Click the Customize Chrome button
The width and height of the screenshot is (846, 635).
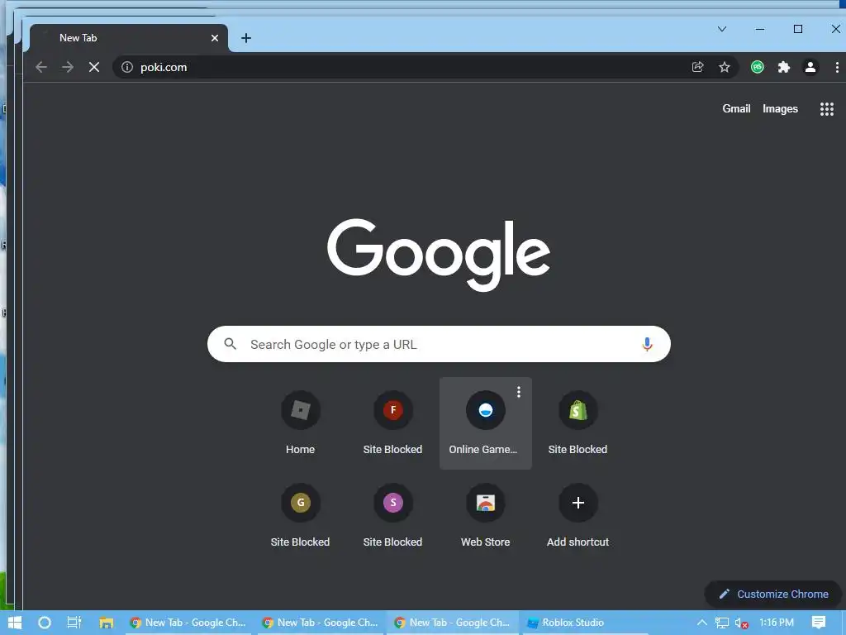pyautogui.click(x=773, y=594)
